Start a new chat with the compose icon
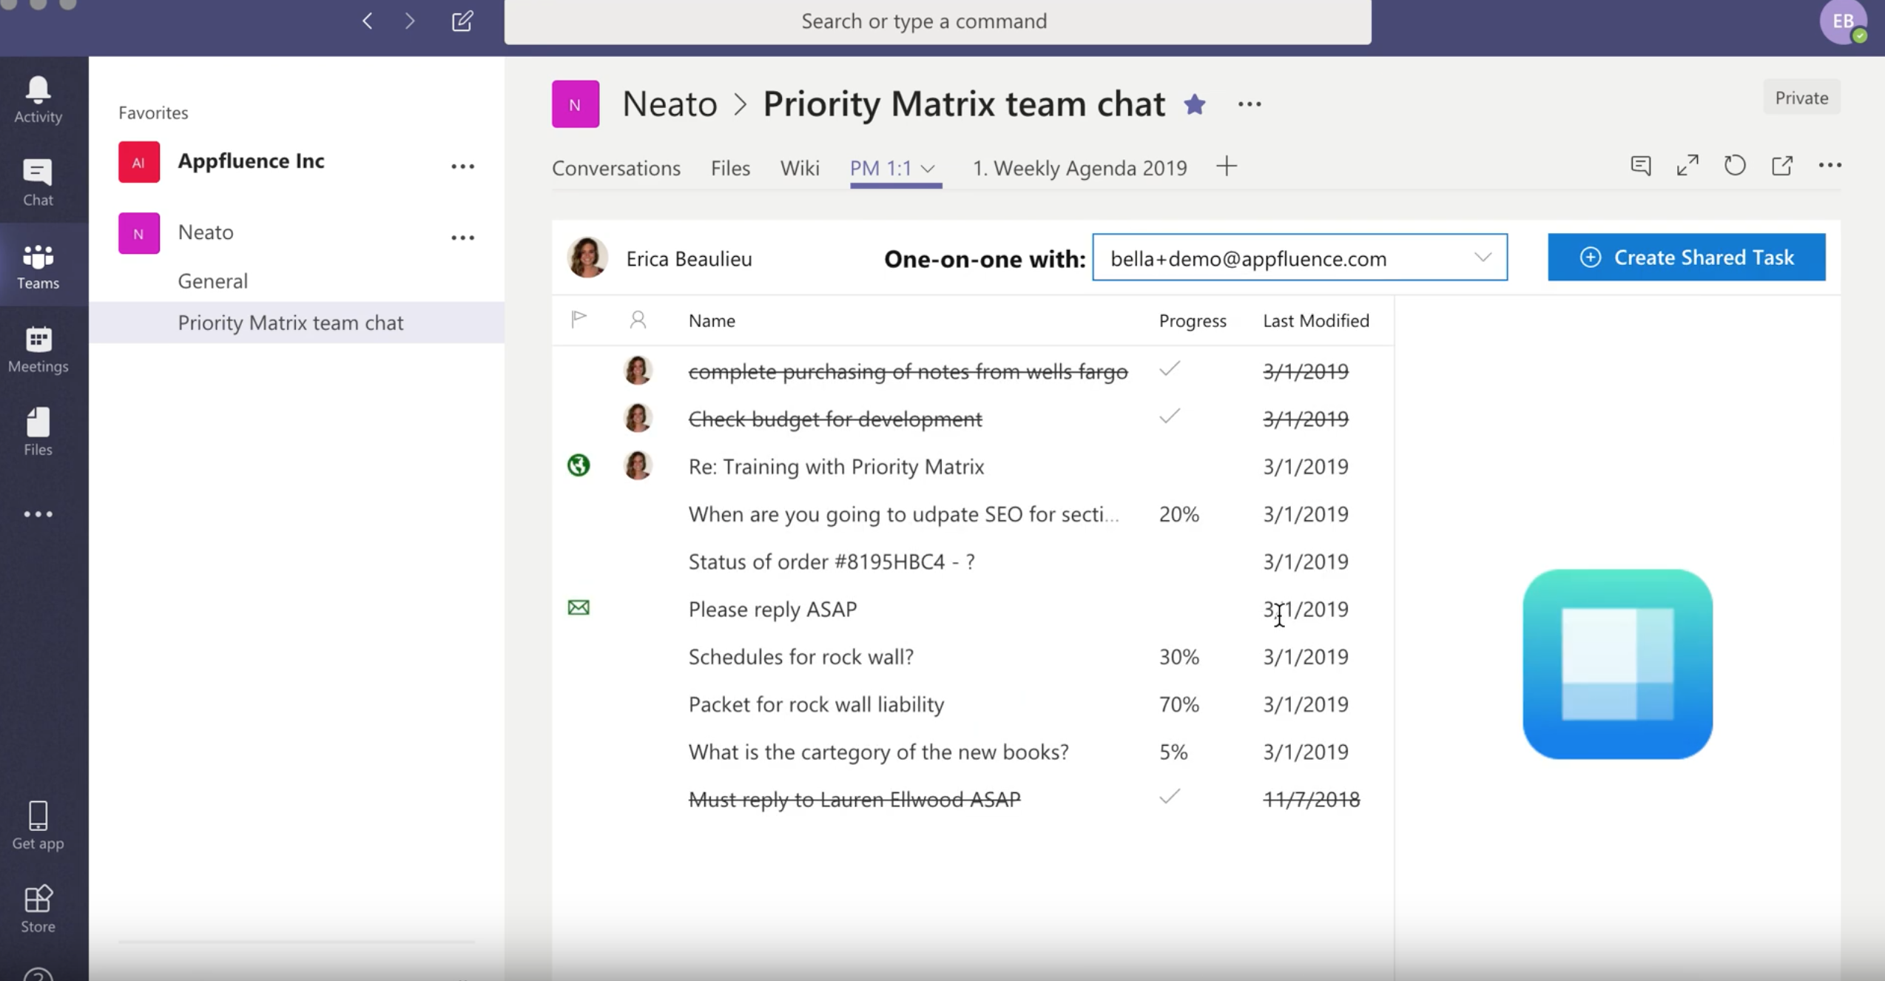Screen dimensions: 1885x981 [462, 21]
